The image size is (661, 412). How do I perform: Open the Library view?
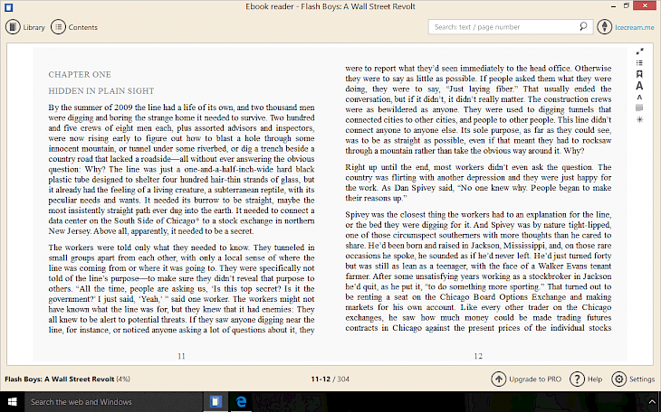coord(25,27)
